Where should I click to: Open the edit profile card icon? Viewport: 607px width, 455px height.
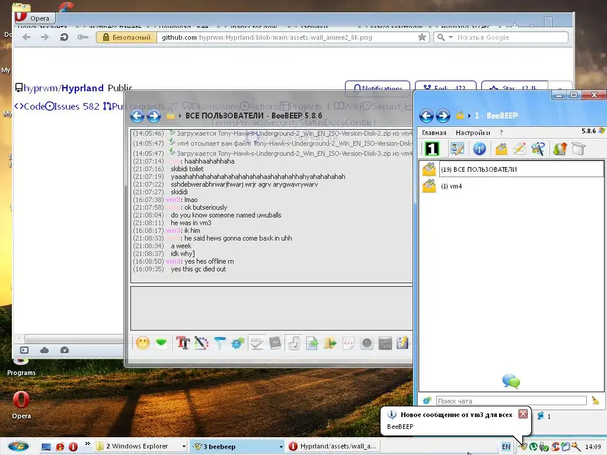457,149
